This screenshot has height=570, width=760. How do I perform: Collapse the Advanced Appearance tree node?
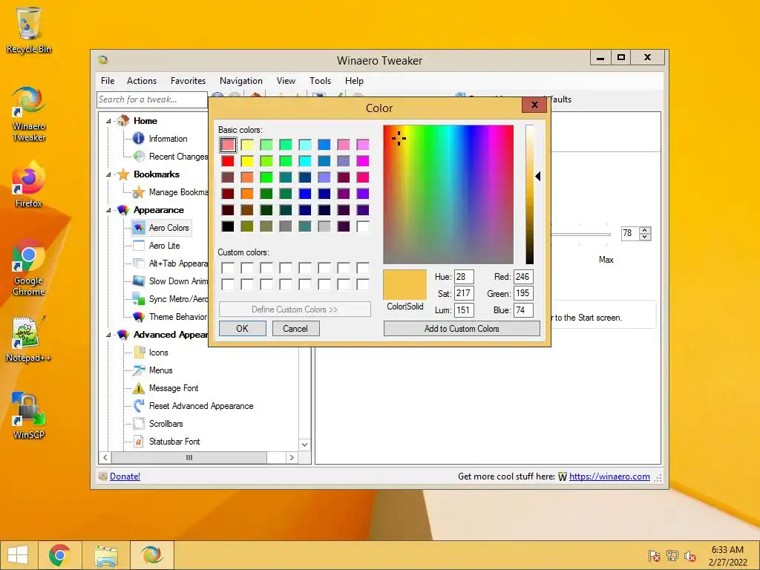click(x=108, y=335)
